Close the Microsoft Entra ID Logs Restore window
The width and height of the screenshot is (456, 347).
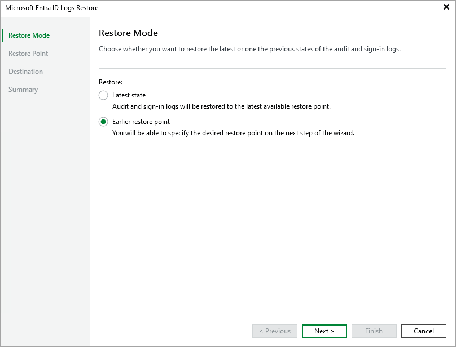tap(445, 7)
